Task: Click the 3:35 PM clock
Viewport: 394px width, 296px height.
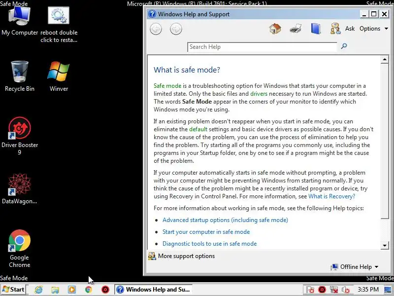Action: pyautogui.click(x=368, y=290)
